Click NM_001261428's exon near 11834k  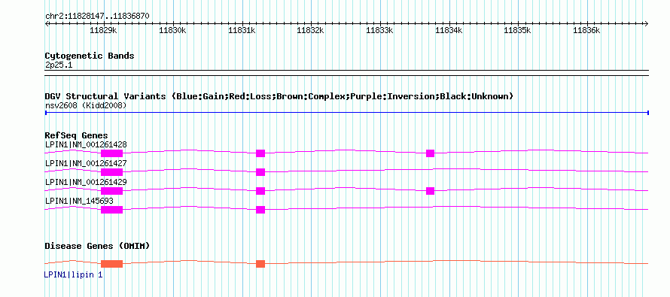point(431,153)
